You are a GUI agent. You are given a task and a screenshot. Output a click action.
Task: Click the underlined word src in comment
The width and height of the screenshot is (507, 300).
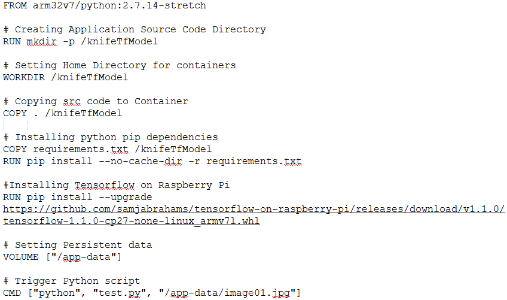(72, 101)
